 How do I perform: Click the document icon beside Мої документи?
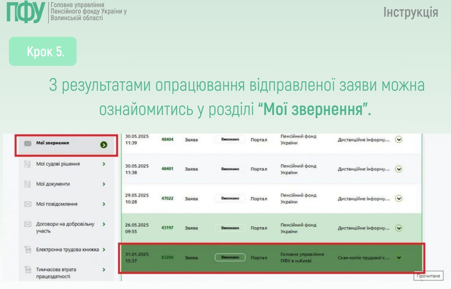point(28,184)
